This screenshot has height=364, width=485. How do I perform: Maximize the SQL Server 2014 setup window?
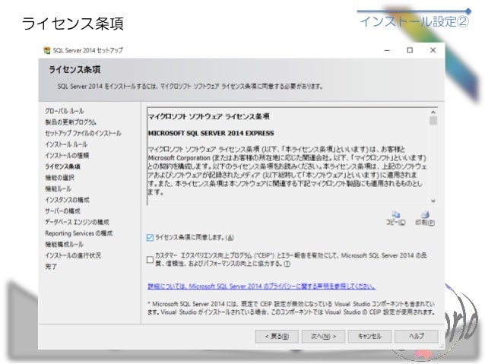[x=410, y=50]
